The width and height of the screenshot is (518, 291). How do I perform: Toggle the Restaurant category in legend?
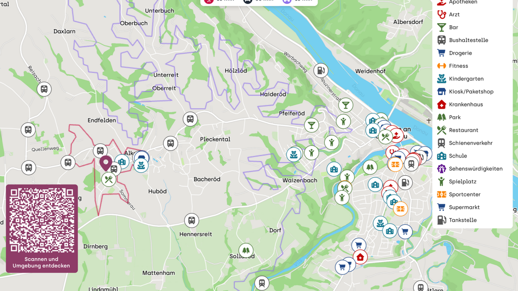click(463, 130)
